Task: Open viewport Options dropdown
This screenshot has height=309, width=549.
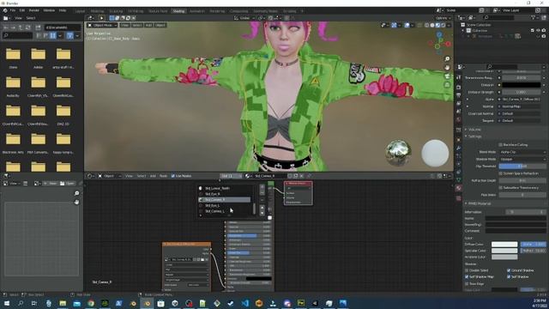Action: coord(443,18)
